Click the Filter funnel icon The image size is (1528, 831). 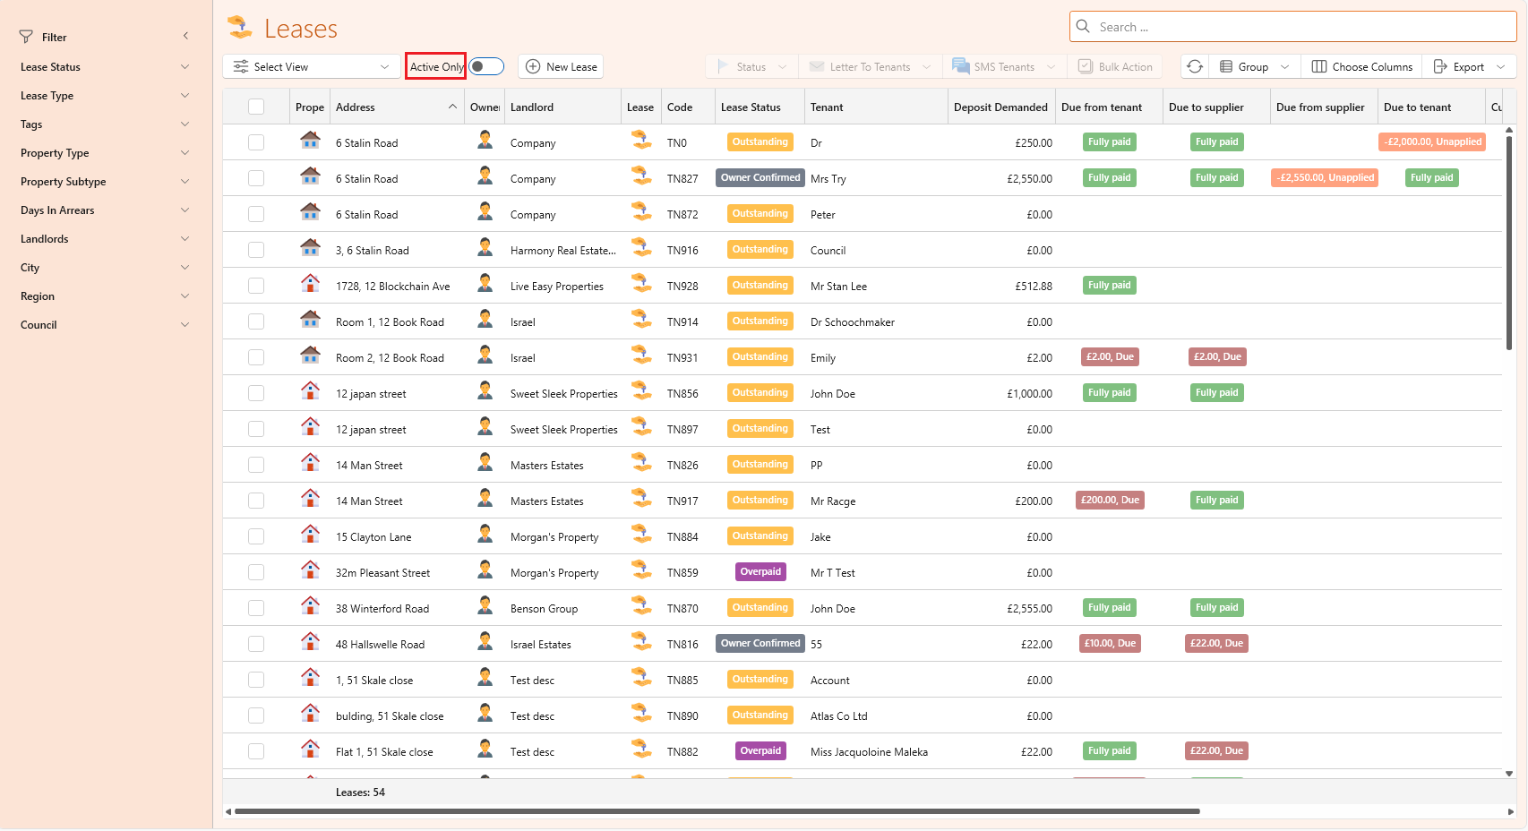click(x=26, y=37)
